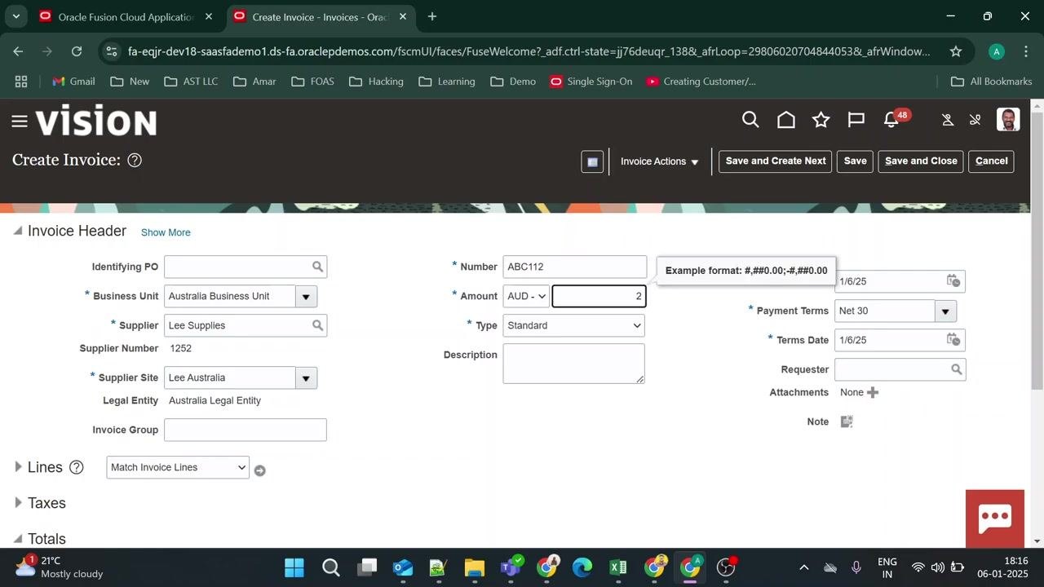Collapse the Totals section

(x=18, y=539)
